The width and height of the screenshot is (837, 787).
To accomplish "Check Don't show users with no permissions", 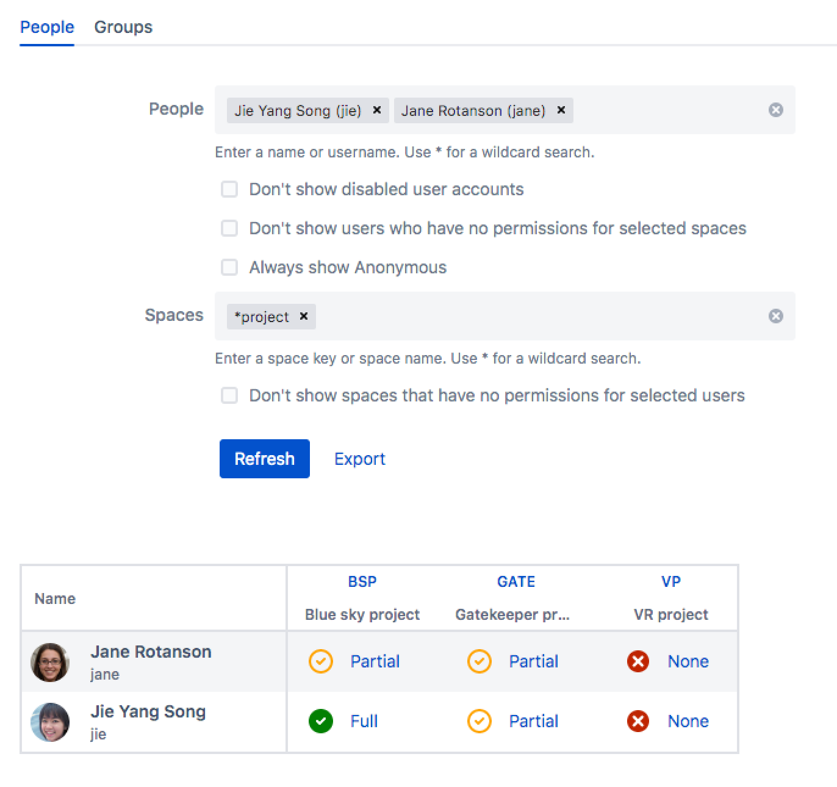I will tap(229, 228).
